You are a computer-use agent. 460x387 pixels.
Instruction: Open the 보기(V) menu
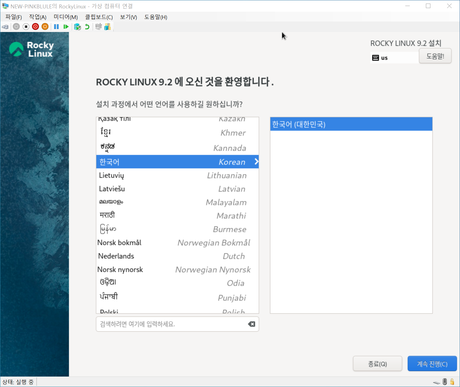(x=129, y=17)
